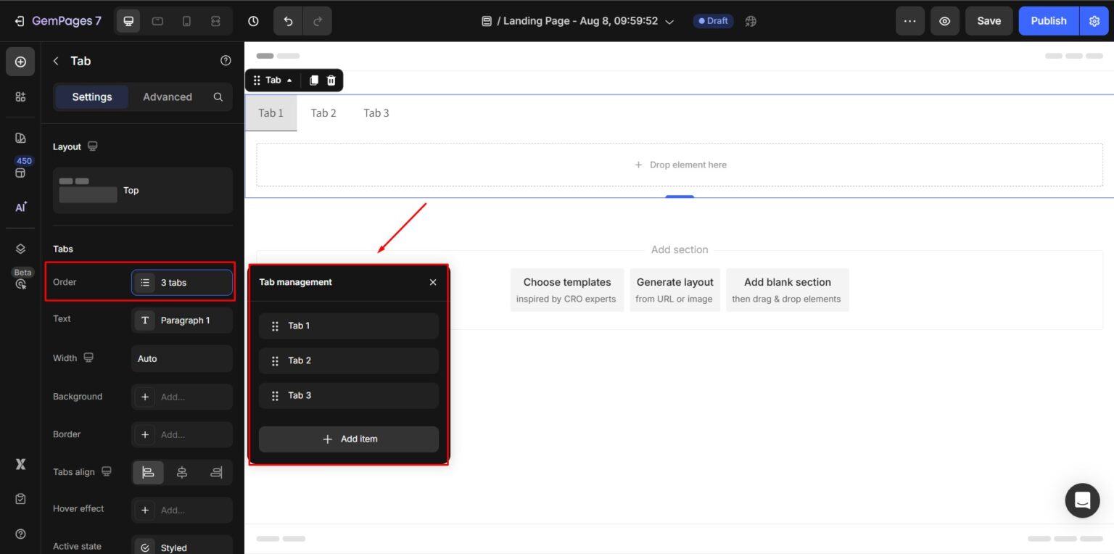Image resolution: width=1114 pixels, height=554 pixels.
Task: Expand the page title dropdown chevron
Action: point(669,21)
